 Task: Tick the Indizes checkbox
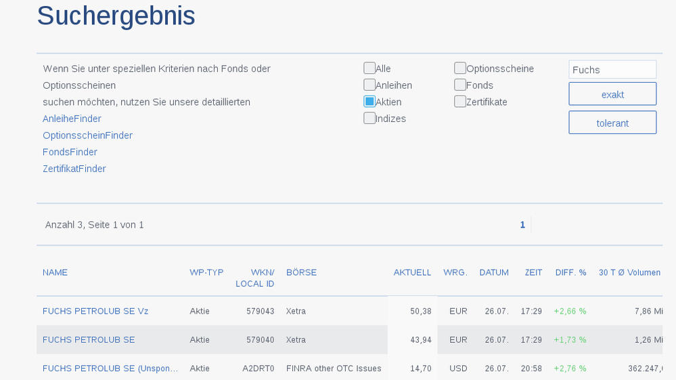[369, 118]
